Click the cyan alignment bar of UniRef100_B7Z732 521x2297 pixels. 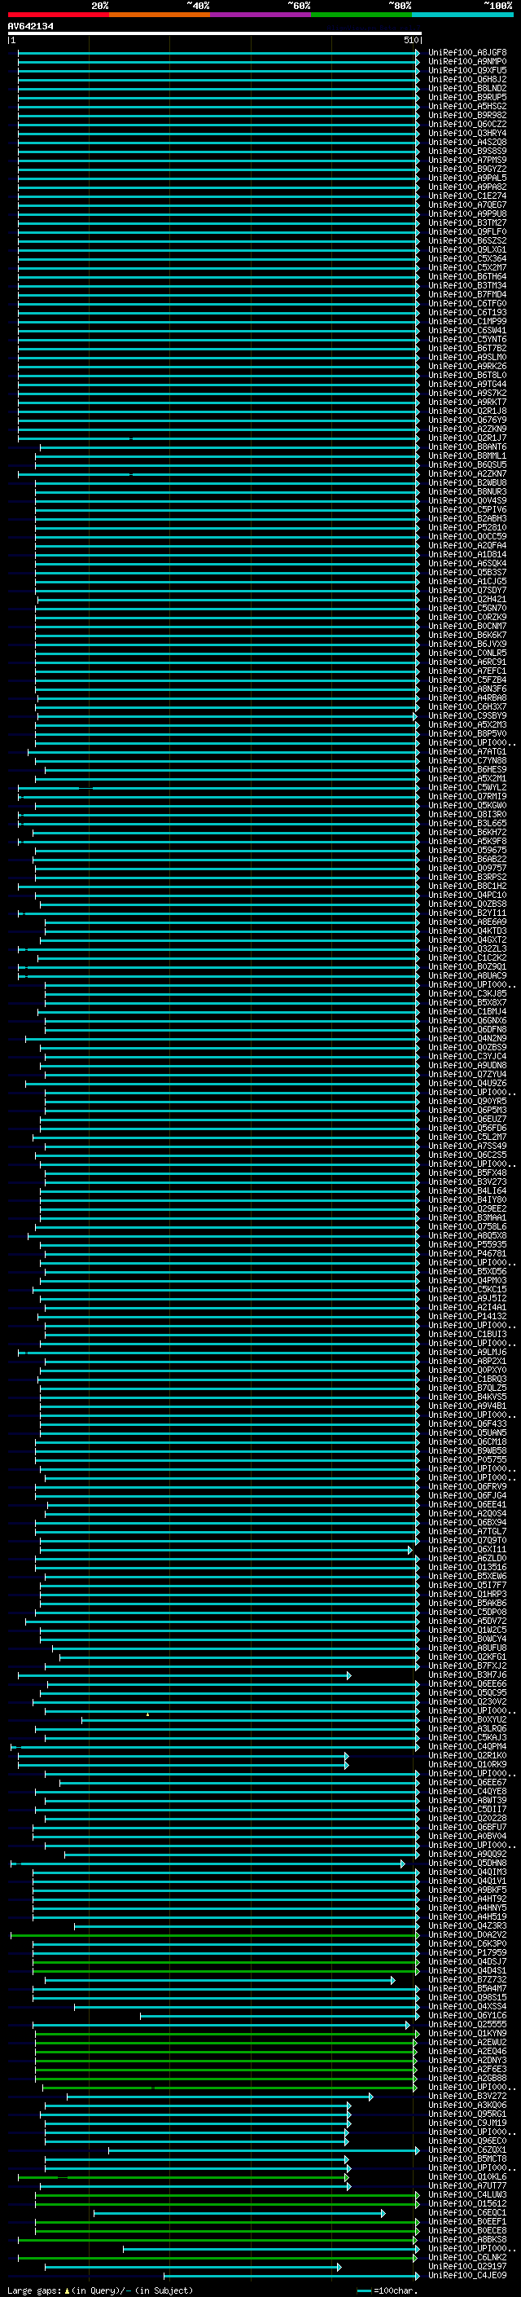219,1979
